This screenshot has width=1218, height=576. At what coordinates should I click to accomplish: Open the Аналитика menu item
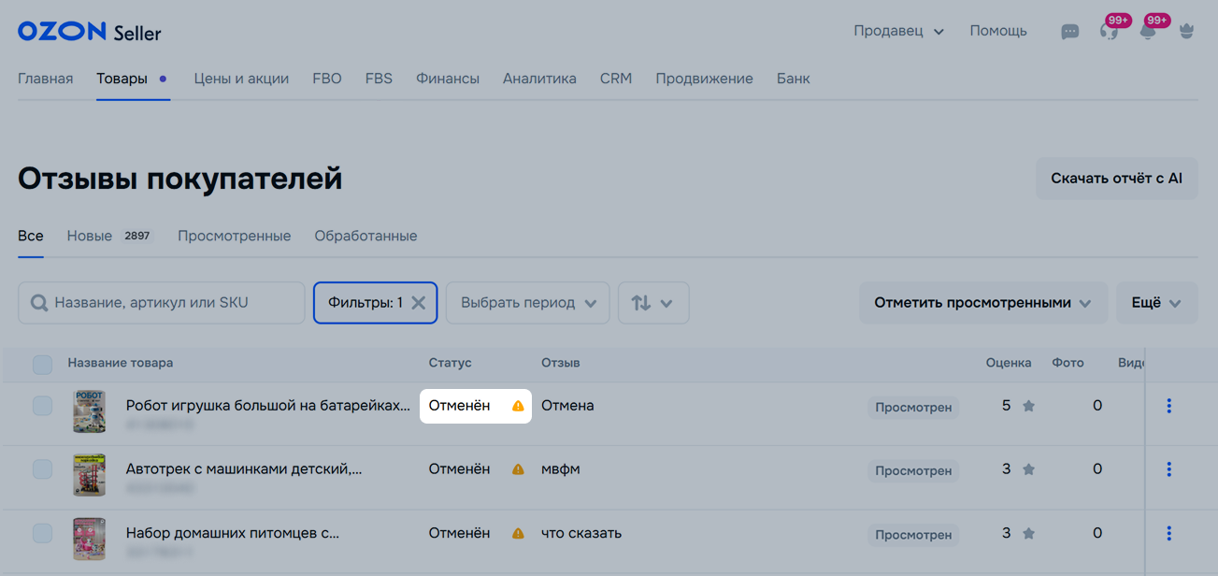[x=539, y=79]
